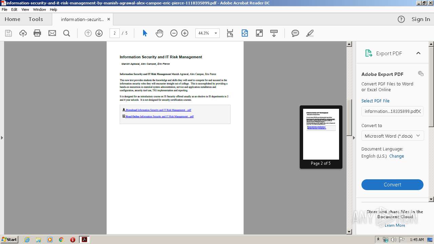434x244 pixels.
Task: Click the Export PDF panel icon
Action: point(369,53)
